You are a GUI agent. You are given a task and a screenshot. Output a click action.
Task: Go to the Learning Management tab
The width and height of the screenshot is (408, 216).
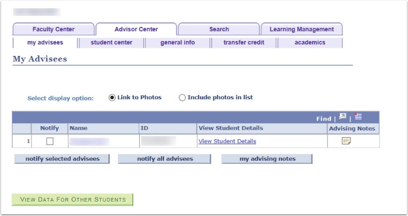[x=302, y=29]
